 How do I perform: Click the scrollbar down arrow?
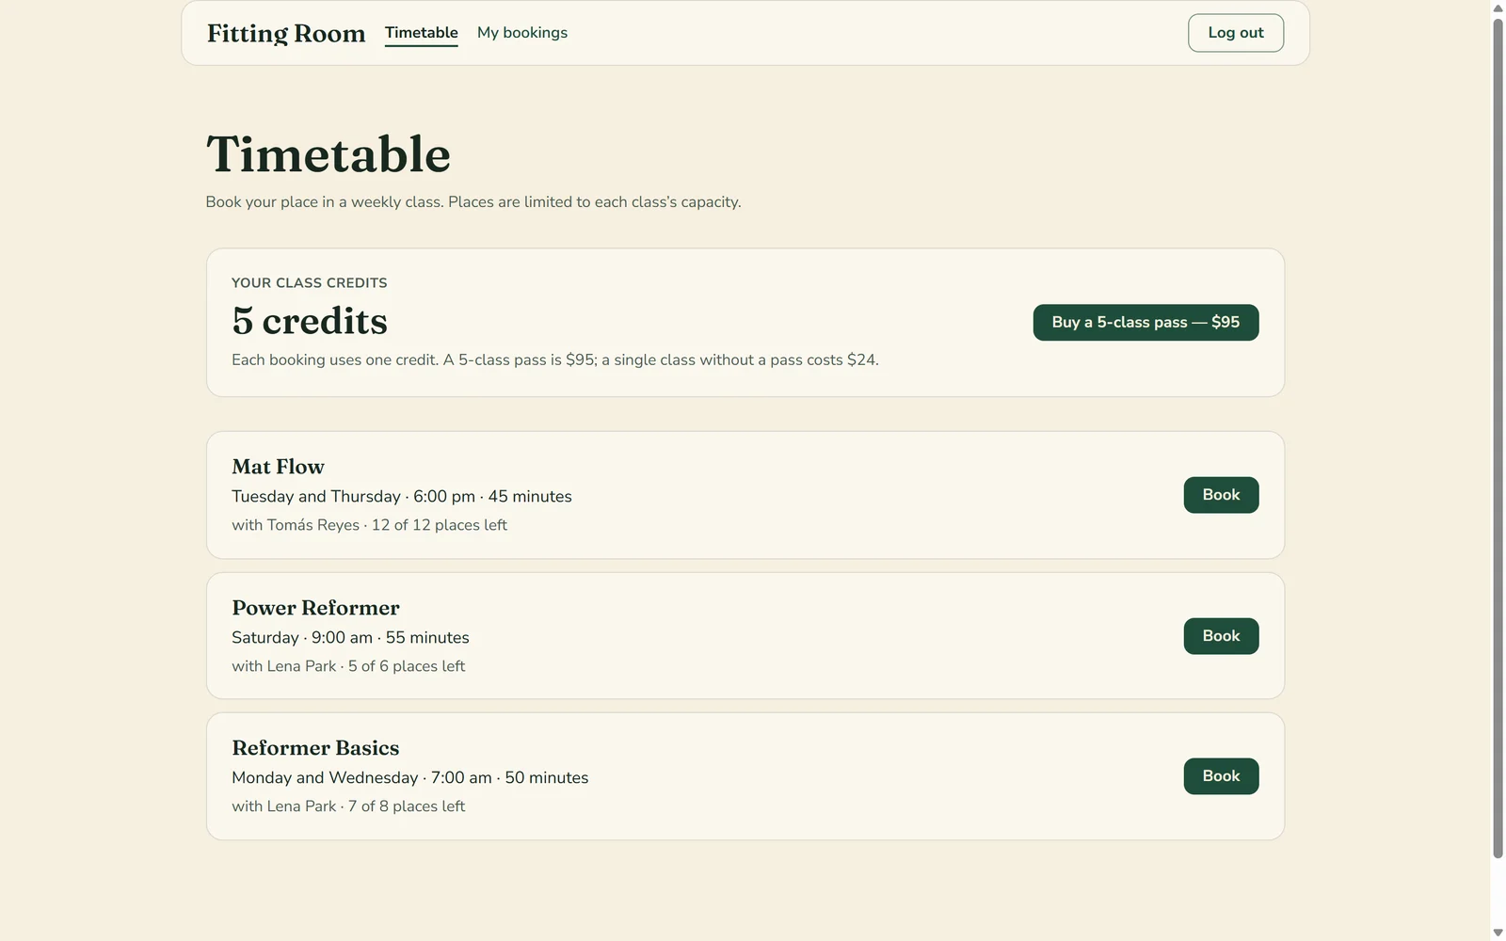click(1498, 933)
